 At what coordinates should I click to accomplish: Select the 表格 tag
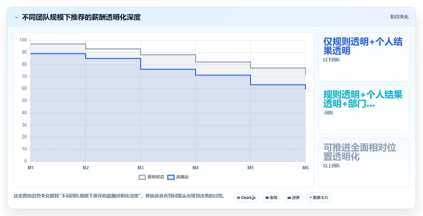(271, 198)
